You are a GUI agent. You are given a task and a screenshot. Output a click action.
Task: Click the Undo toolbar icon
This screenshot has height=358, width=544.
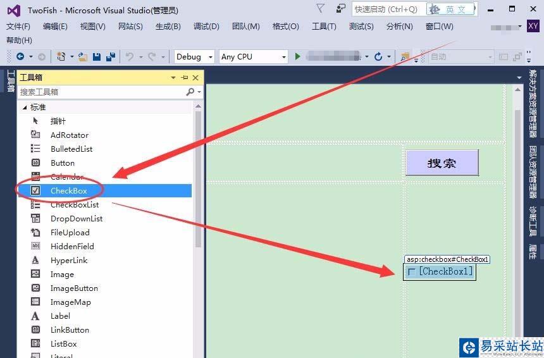click(130, 56)
